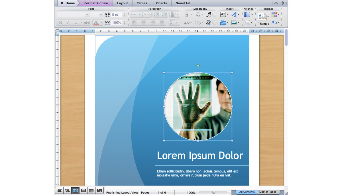This screenshot has height=195, width=342.
Task: Open the font name dropdown
Action: click(x=87, y=14)
